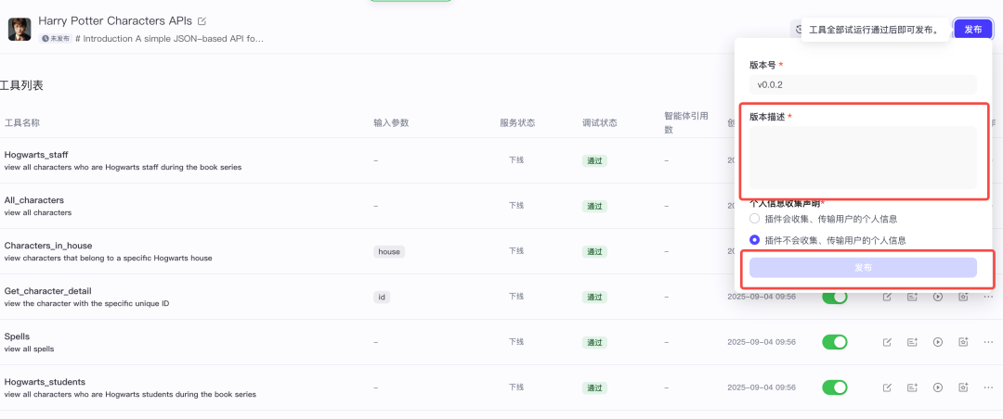The height and width of the screenshot is (419, 1003).
Task: Open the Characters_in_house tool name
Action: [48, 246]
